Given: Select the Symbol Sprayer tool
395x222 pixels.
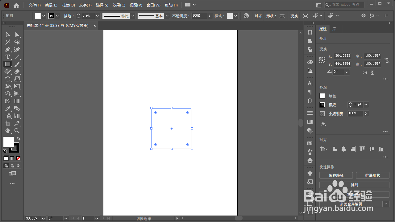Looking at the screenshot, I should 8,116.
